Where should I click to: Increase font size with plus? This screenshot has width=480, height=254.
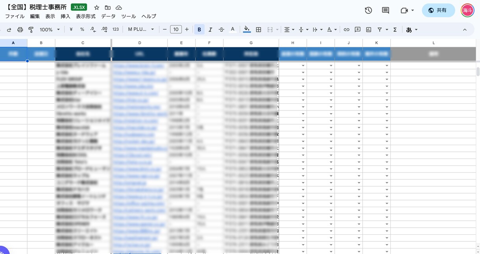187,29
